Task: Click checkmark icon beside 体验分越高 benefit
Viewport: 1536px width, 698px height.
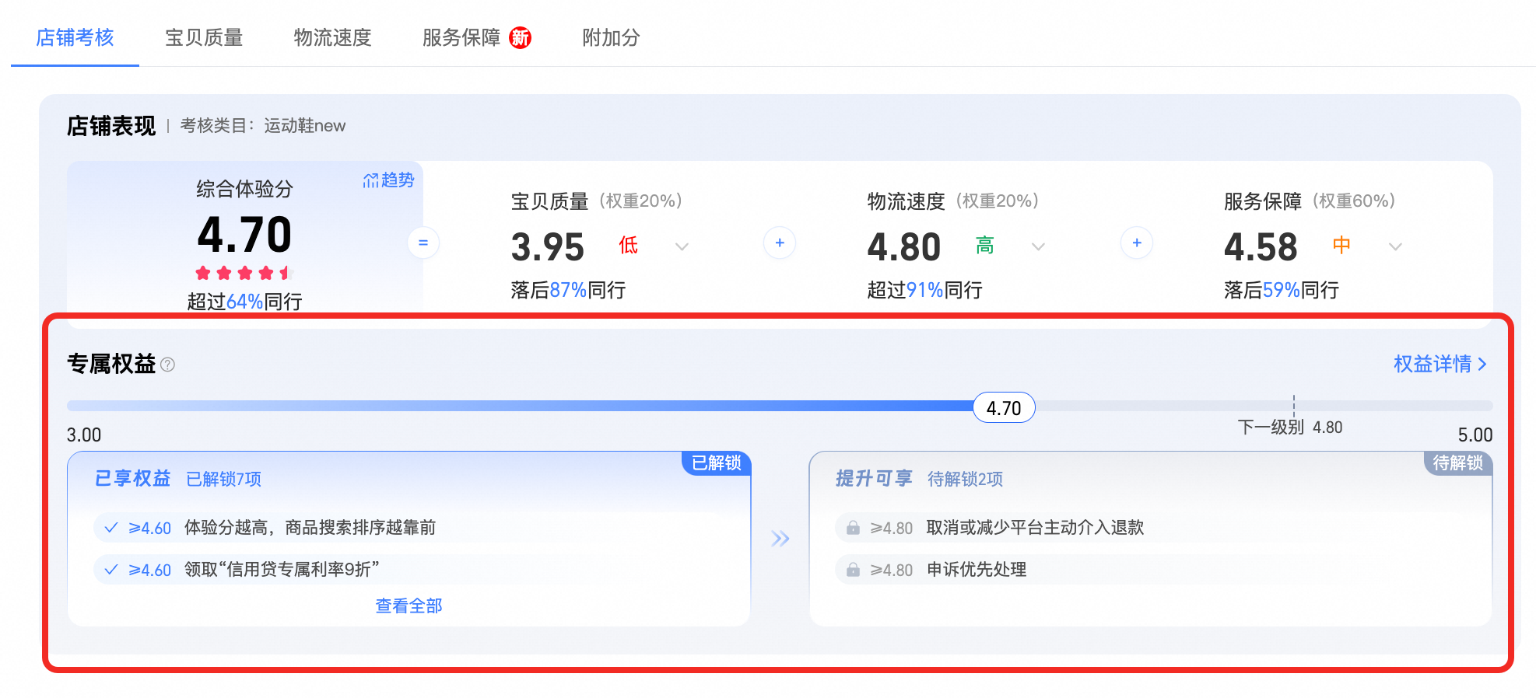Action: 111,528
